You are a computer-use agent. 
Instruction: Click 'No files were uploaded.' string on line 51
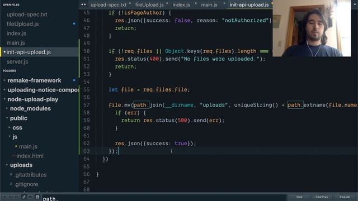click(220, 59)
